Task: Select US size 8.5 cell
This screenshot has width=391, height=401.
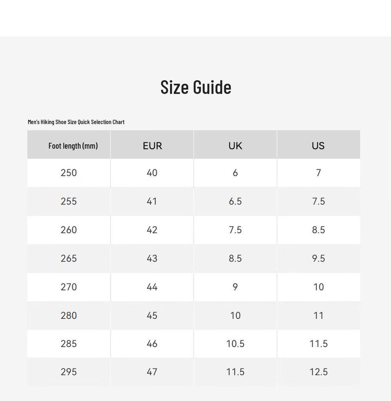Action: (319, 230)
